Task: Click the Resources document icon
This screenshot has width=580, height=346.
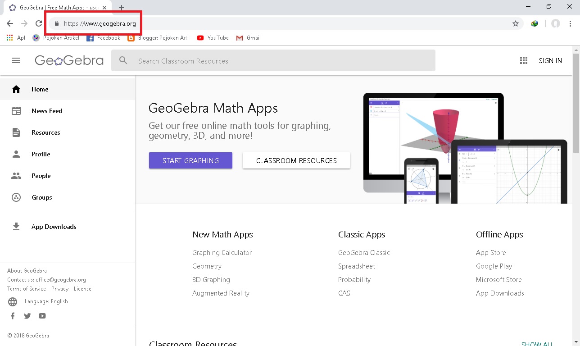Action: point(16,132)
